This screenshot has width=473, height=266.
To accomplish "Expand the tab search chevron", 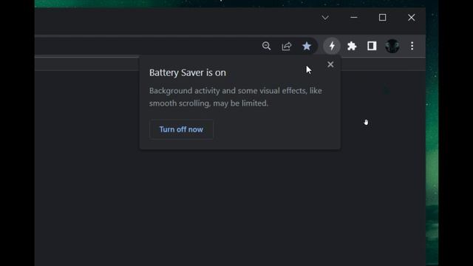I will tap(325, 18).
